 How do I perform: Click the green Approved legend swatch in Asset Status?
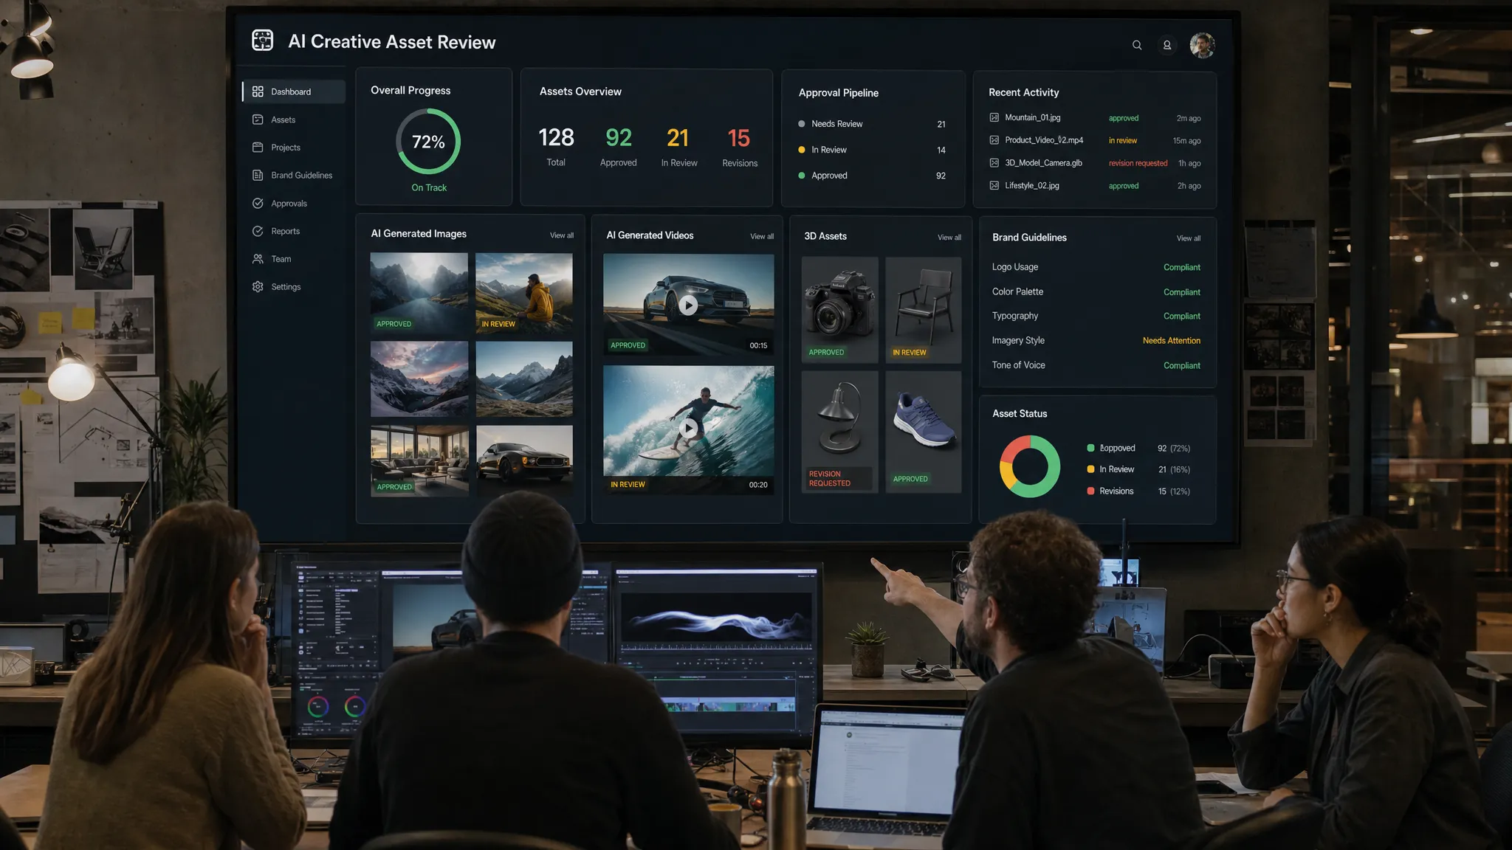(1090, 448)
